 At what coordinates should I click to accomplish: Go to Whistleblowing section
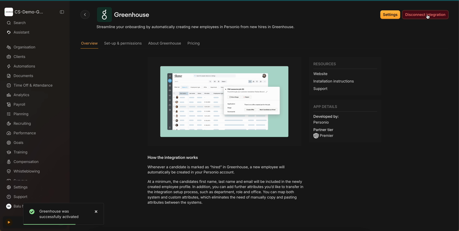tap(27, 171)
